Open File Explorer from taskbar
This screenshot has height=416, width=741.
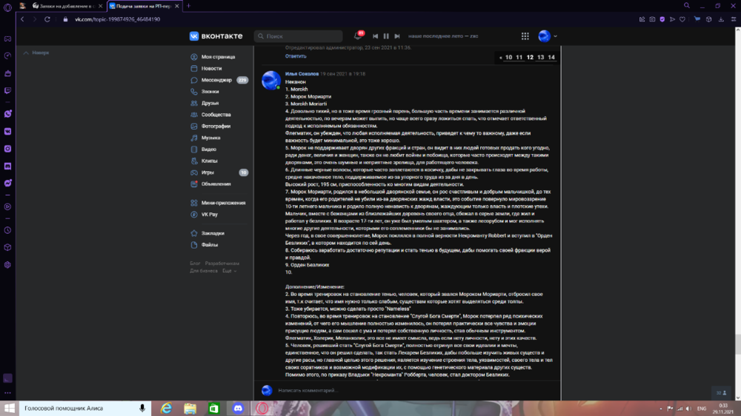click(190, 408)
